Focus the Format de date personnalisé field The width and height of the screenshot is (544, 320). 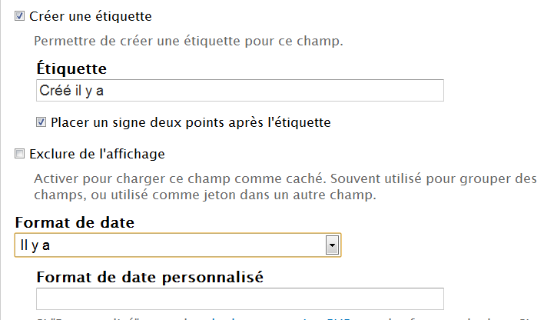click(240, 298)
